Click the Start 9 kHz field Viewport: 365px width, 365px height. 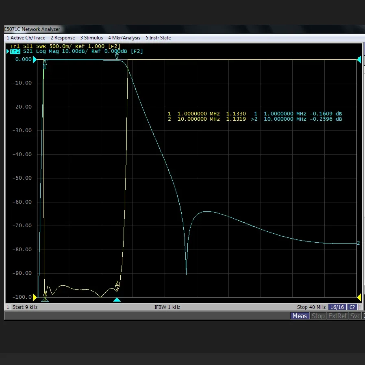pos(25,307)
